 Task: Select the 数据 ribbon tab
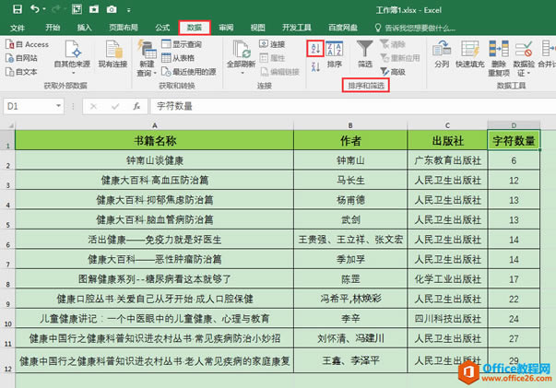(x=195, y=28)
